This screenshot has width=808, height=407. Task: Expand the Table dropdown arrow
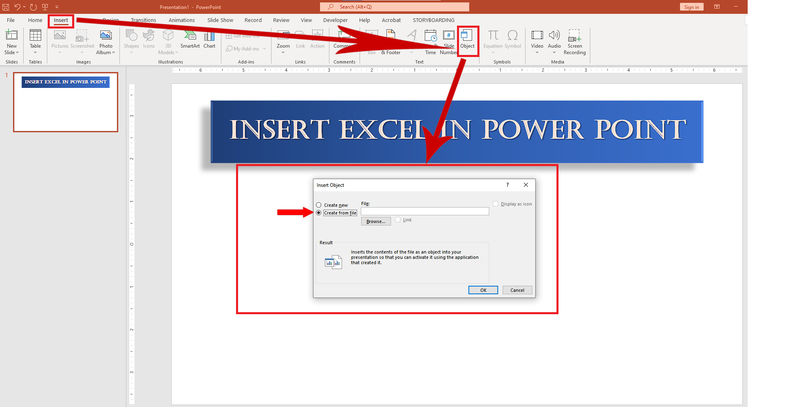35,53
